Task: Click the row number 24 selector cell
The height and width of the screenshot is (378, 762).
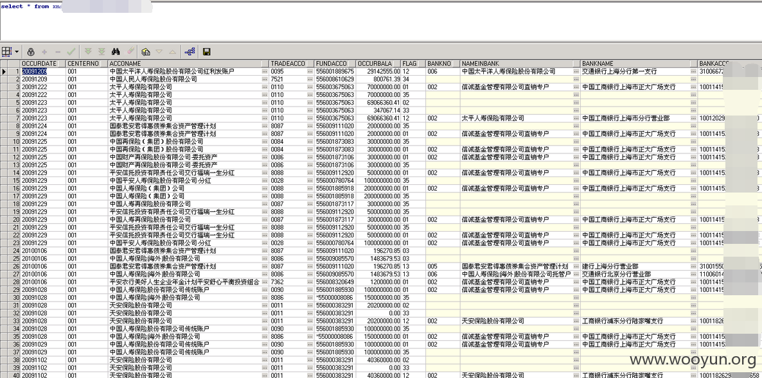Action: (x=13, y=251)
